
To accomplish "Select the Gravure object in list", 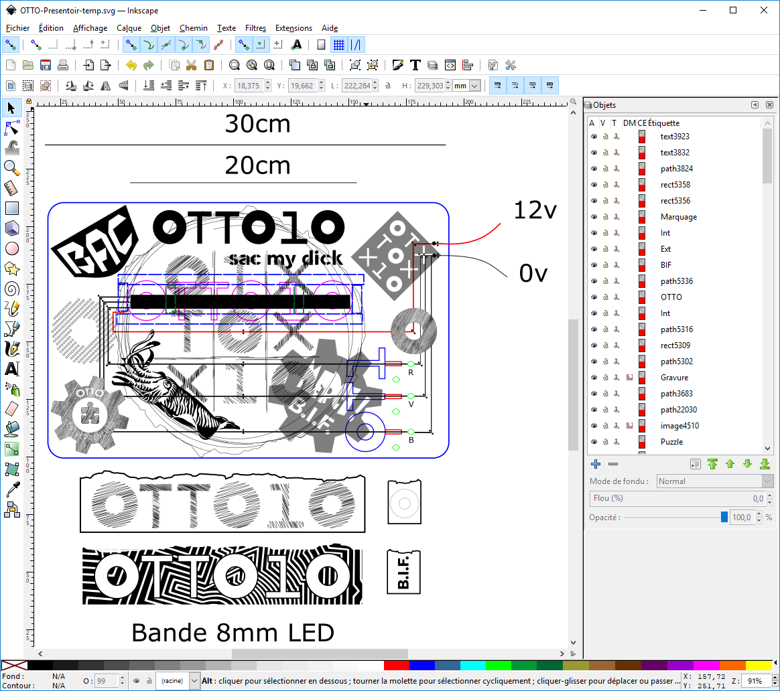I will point(674,378).
